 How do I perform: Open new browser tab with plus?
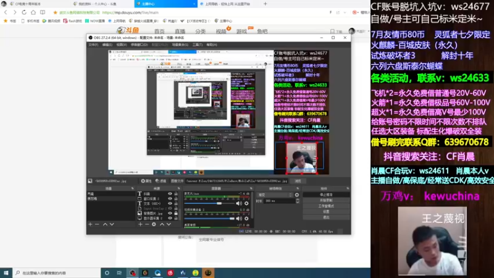(x=266, y=4)
